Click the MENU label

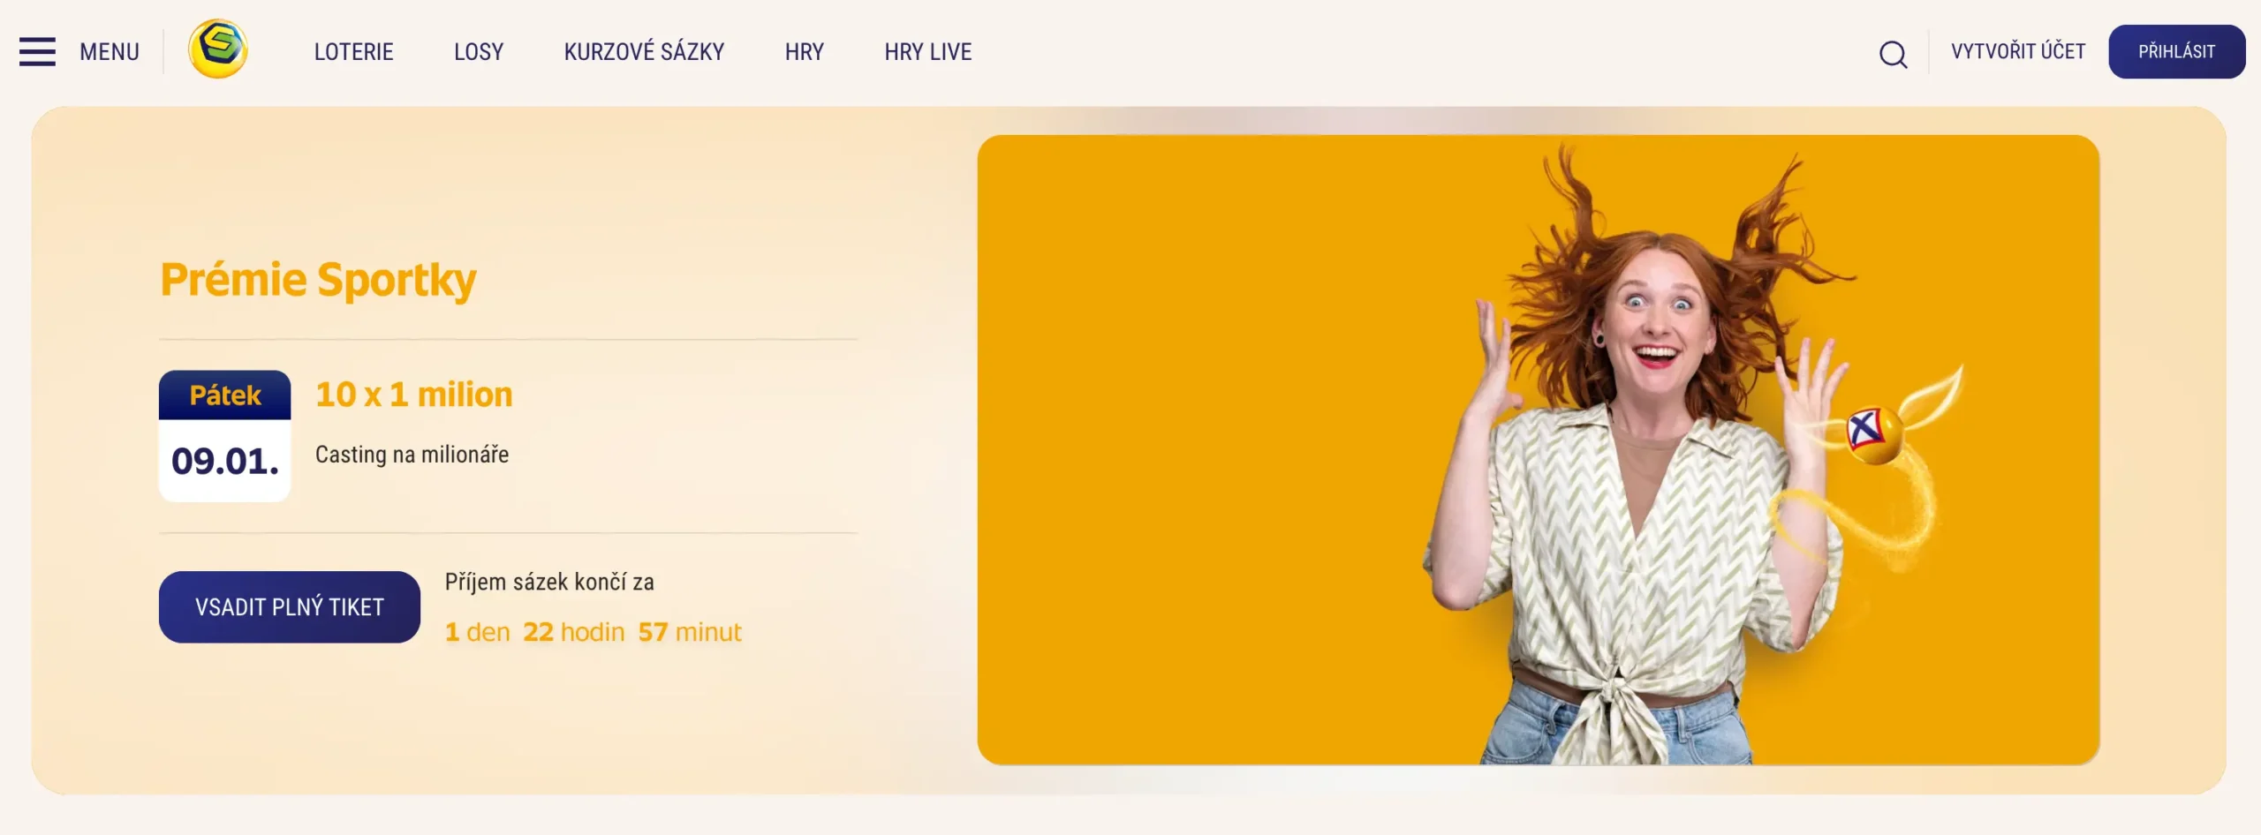click(x=110, y=52)
